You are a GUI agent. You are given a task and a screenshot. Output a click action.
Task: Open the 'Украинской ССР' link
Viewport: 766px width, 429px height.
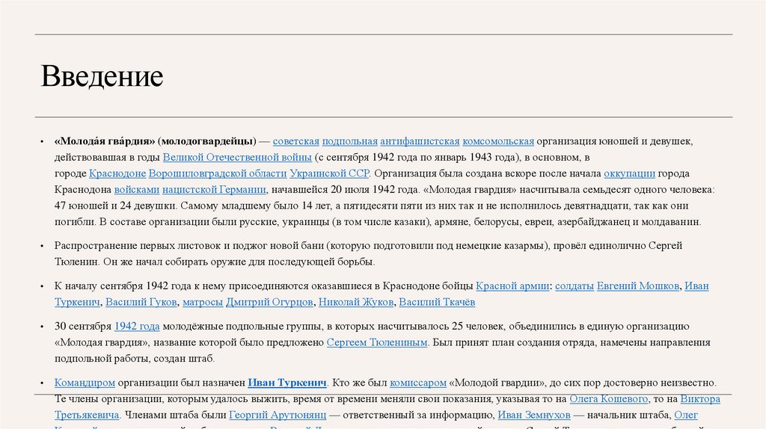[x=329, y=173]
